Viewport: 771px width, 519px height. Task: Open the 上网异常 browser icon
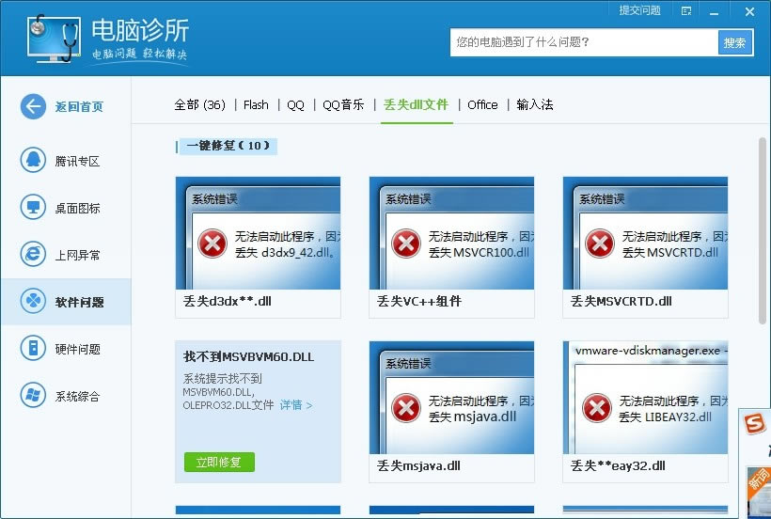click(x=33, y=255)
